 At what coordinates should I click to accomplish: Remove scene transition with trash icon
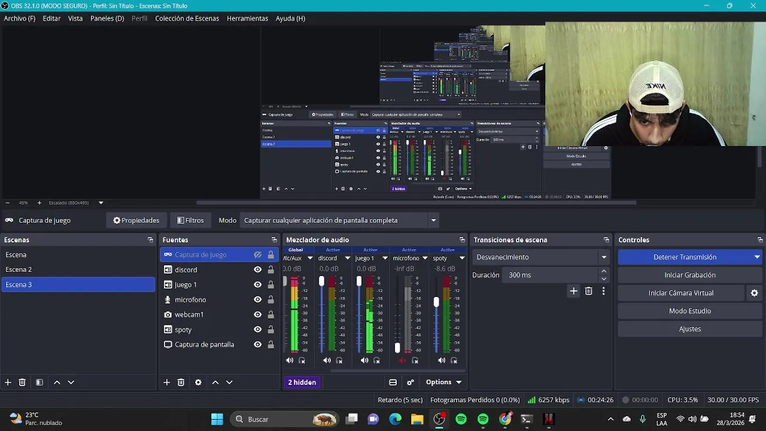589,291
